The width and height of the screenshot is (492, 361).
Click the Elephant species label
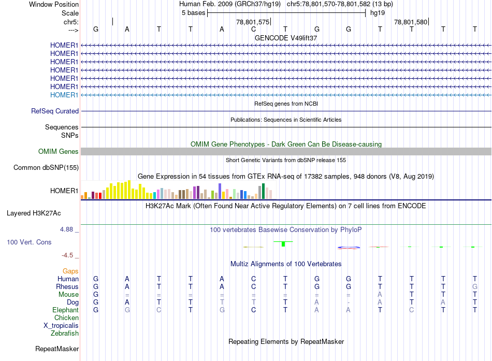[65, 310]
